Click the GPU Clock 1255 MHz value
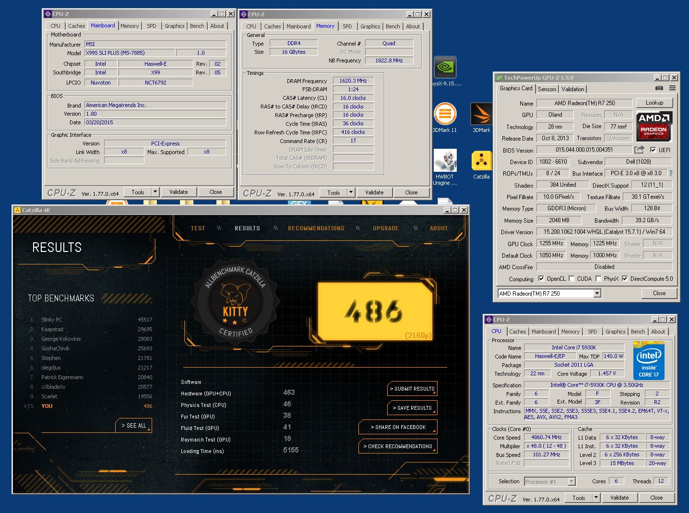This screenshot has height=513, width=689. [551, 243]
